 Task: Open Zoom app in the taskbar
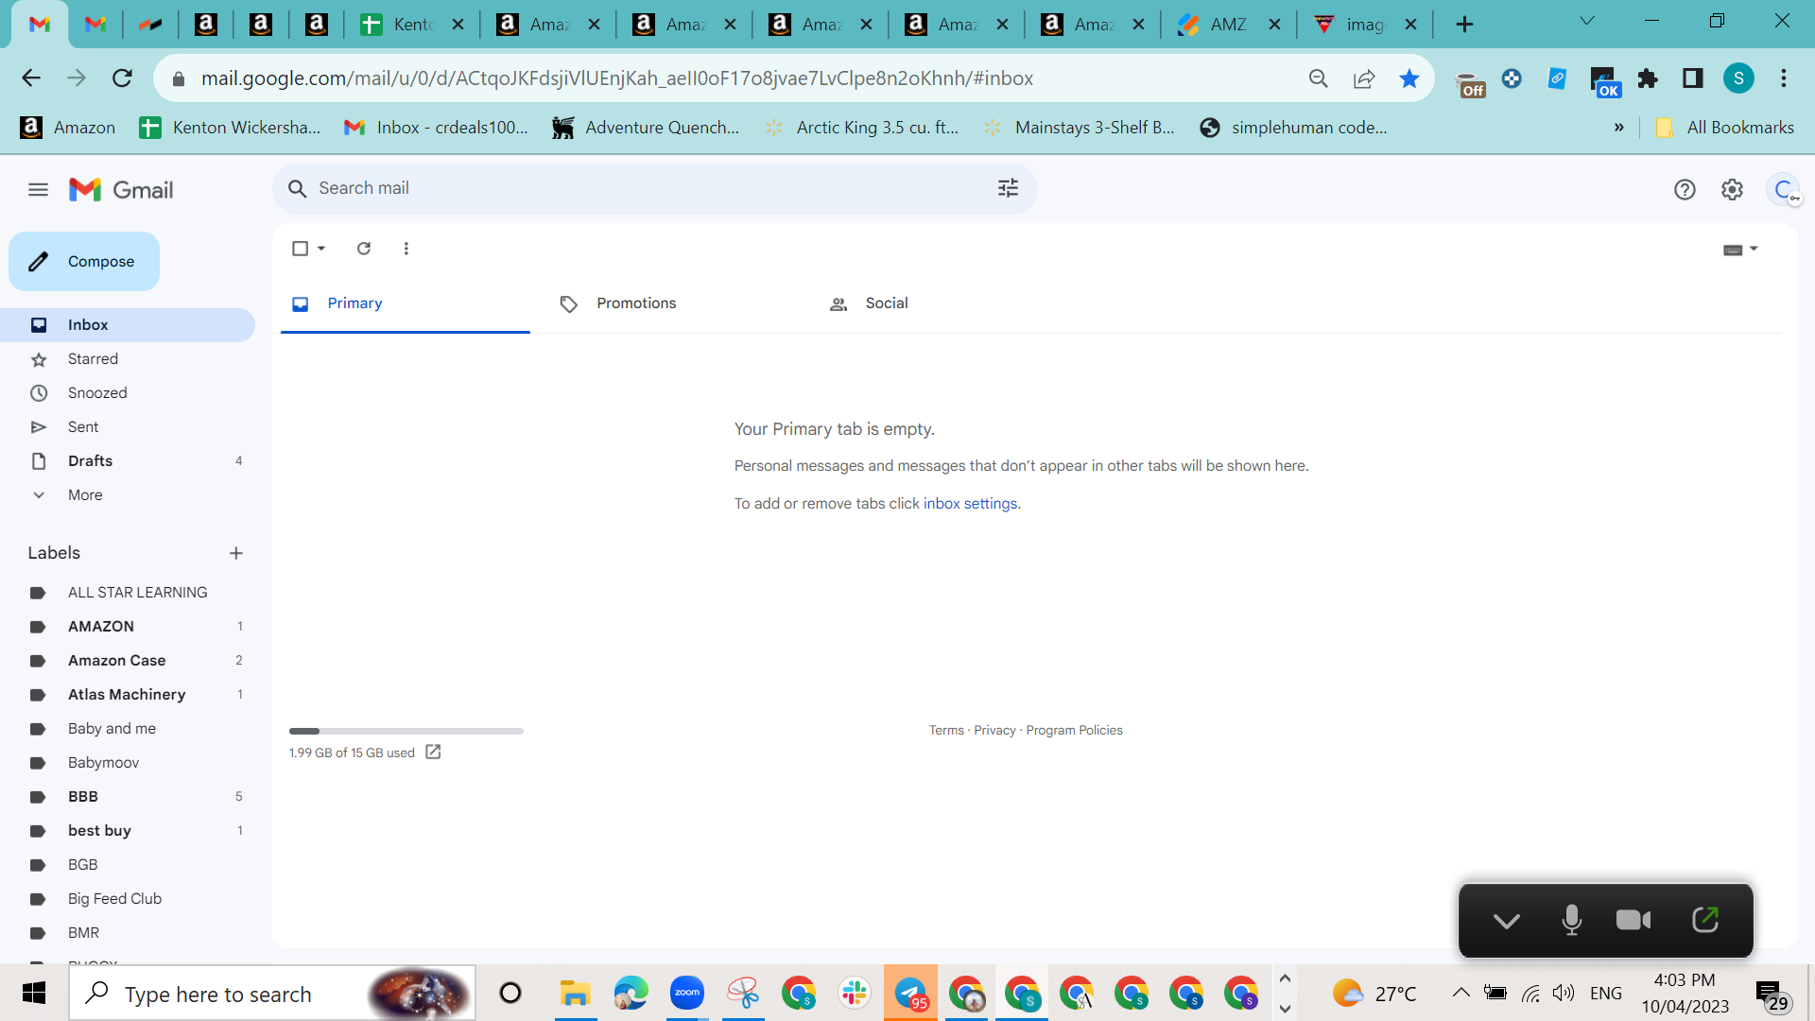pyautogui.click(x=687, y=993)
